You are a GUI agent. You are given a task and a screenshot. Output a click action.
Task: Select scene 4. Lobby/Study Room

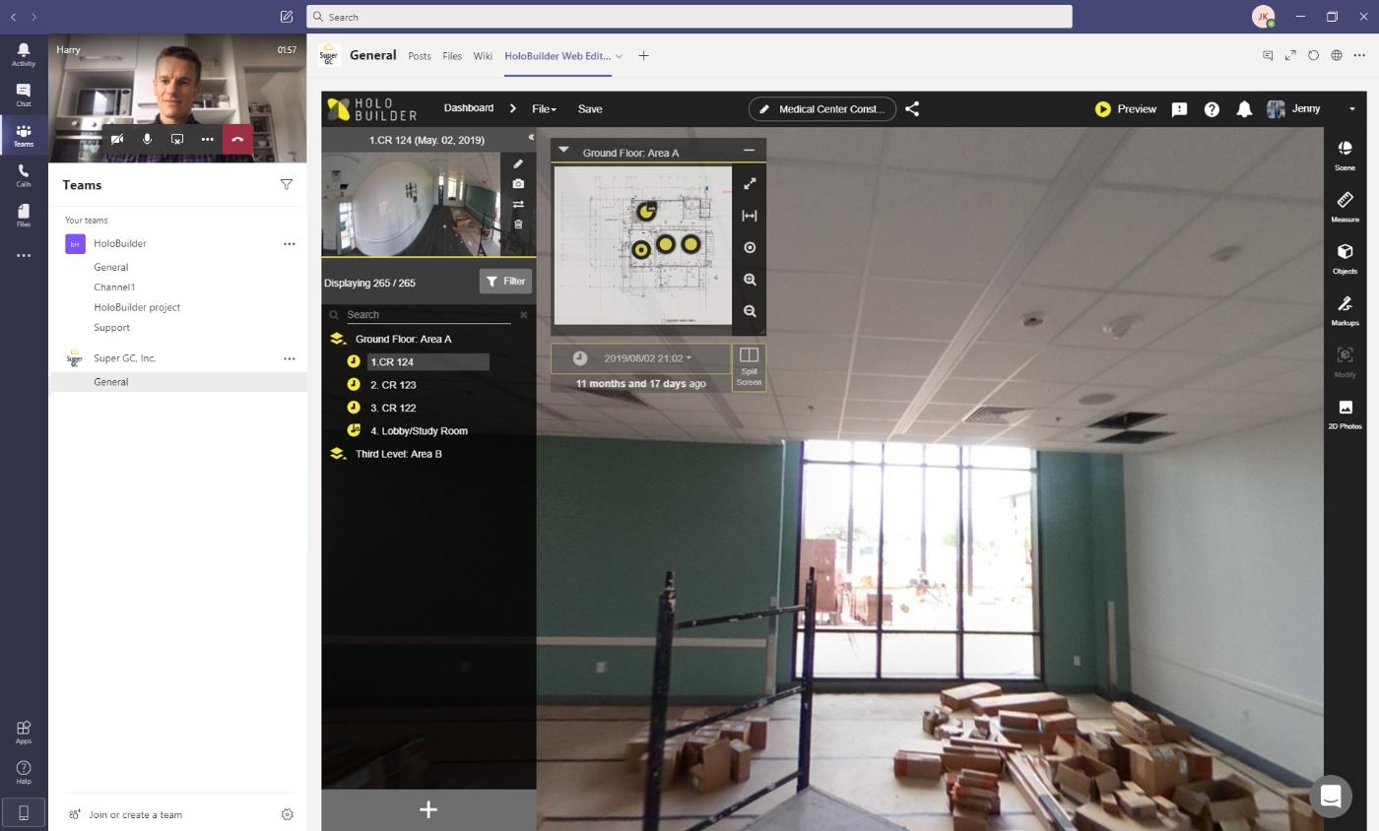click(419, 431)
